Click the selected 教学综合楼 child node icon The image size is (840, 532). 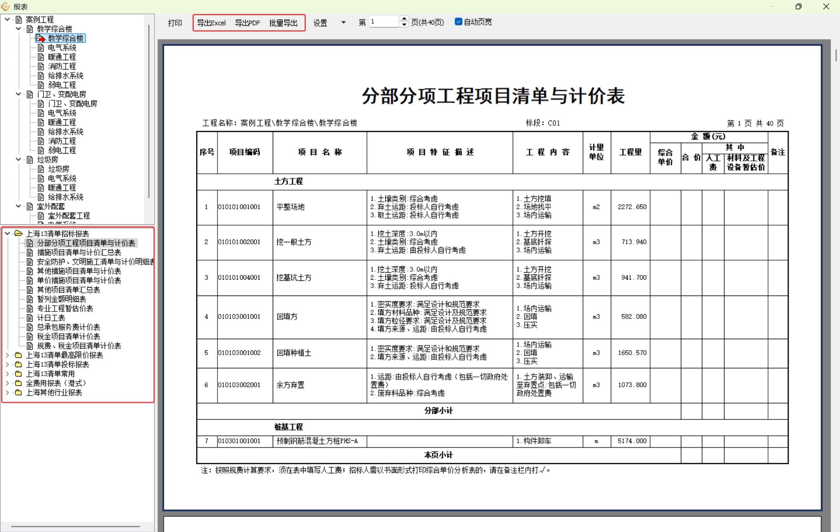point(40,38)
